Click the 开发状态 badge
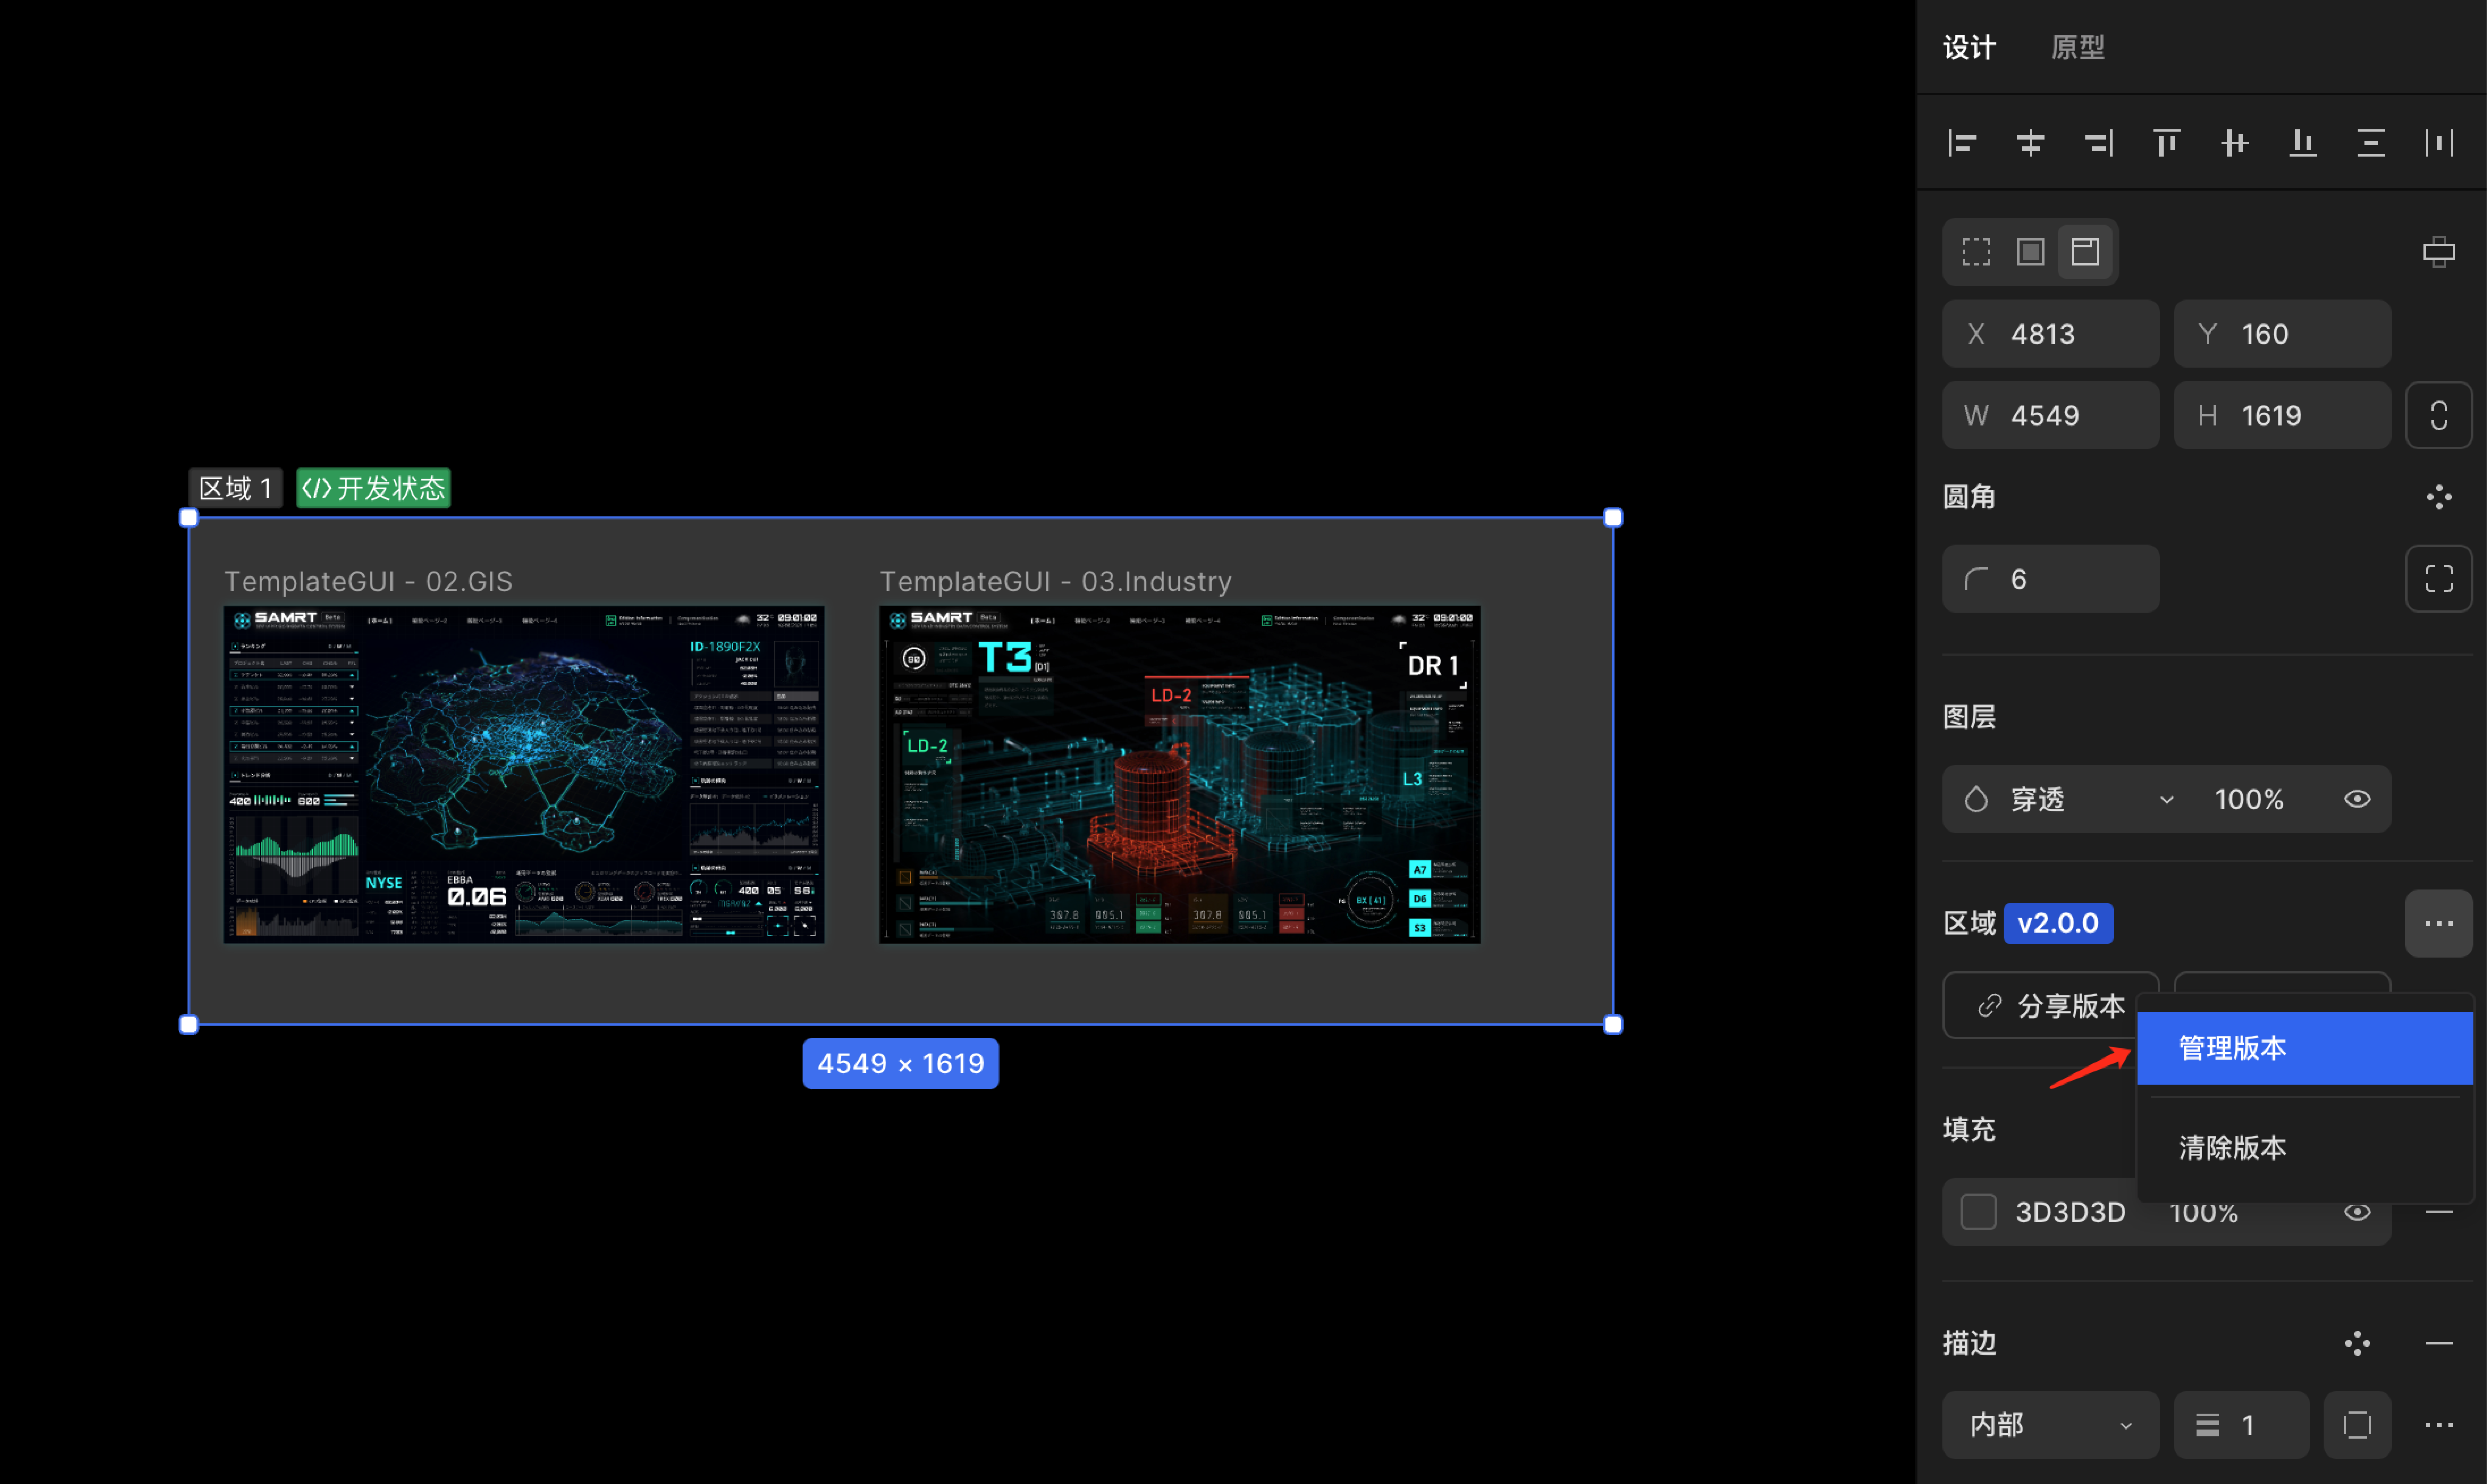Viewport: 2487px width, 1484px height. (x=373, y=488)
